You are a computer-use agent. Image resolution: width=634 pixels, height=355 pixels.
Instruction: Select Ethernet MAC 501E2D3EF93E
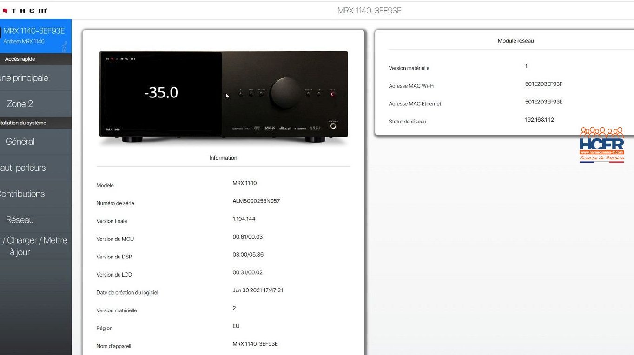544,102
